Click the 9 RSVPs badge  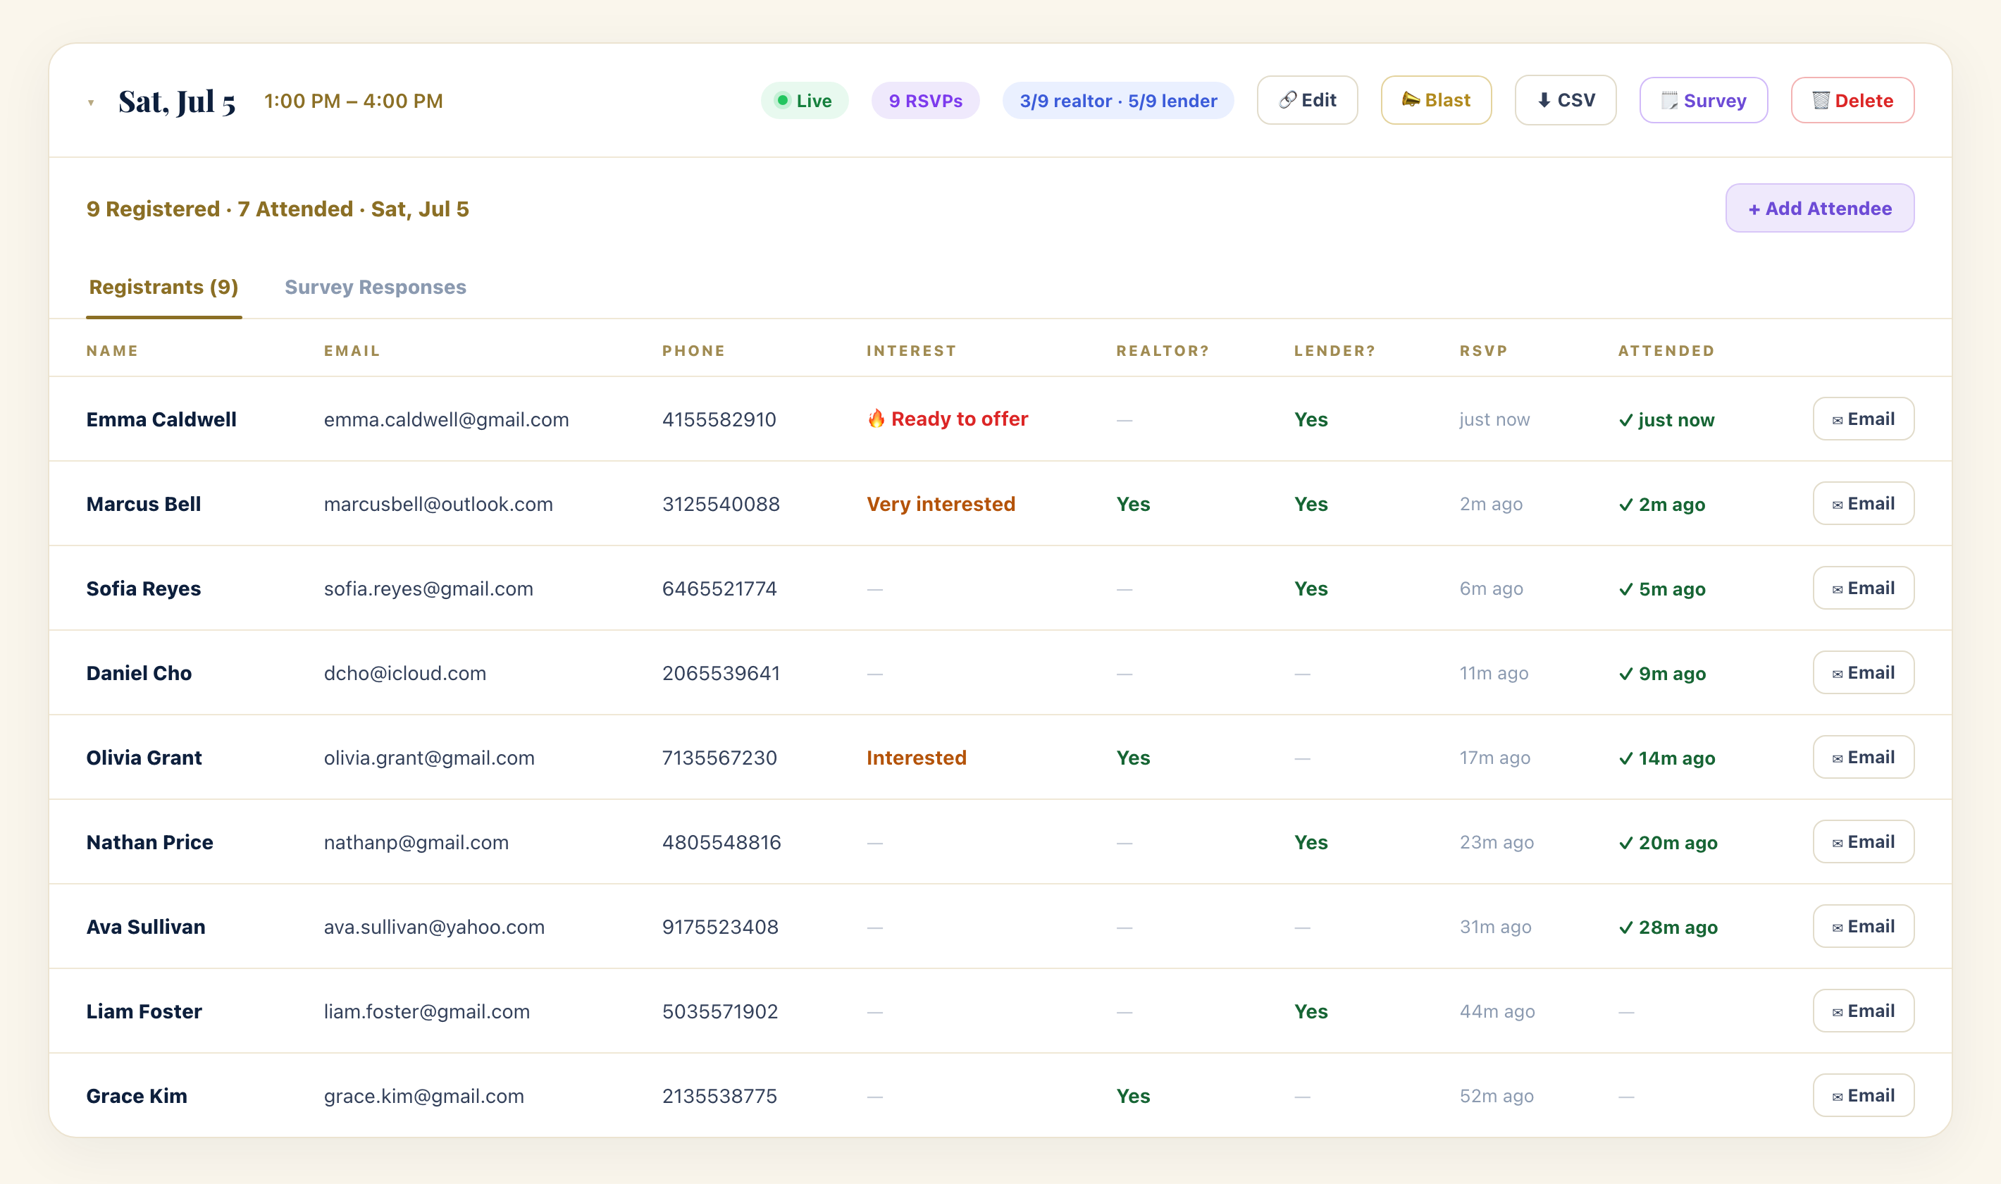click(925, 101)
